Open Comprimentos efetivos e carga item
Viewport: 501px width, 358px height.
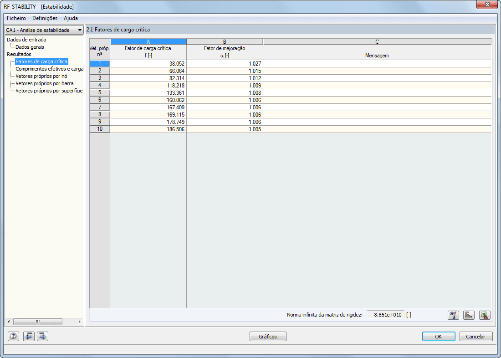[x=50, y=69]
